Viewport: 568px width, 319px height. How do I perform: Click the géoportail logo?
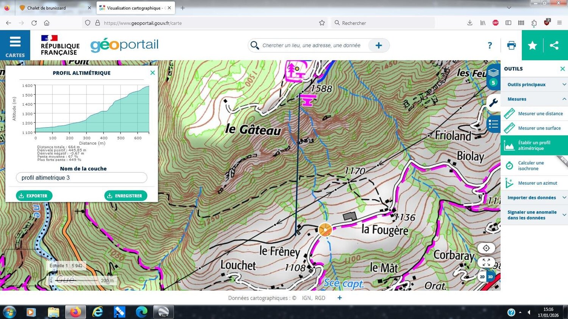(124, 45)
